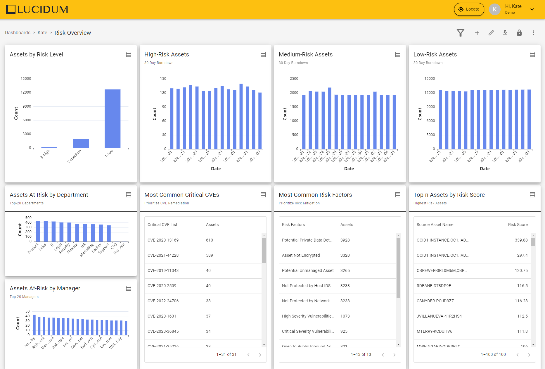The height and width of the screenshot is (369, 545).
Task: Open the Top-n Assets by Risk Score card menu icon
Action: [532, 195]
